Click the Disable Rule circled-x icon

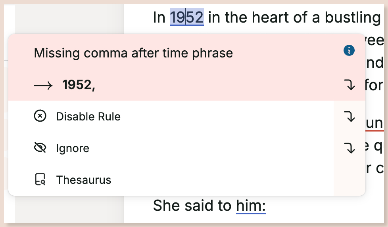(x=40, y=116)
